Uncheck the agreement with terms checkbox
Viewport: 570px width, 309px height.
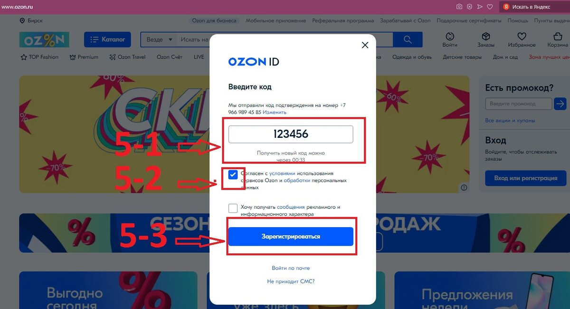(x=233, y=175)
